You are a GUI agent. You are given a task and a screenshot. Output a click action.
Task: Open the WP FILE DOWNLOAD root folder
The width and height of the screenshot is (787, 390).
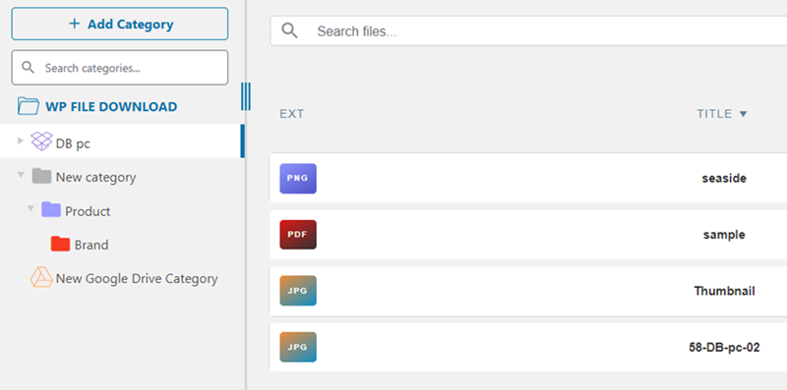point(111,107)
